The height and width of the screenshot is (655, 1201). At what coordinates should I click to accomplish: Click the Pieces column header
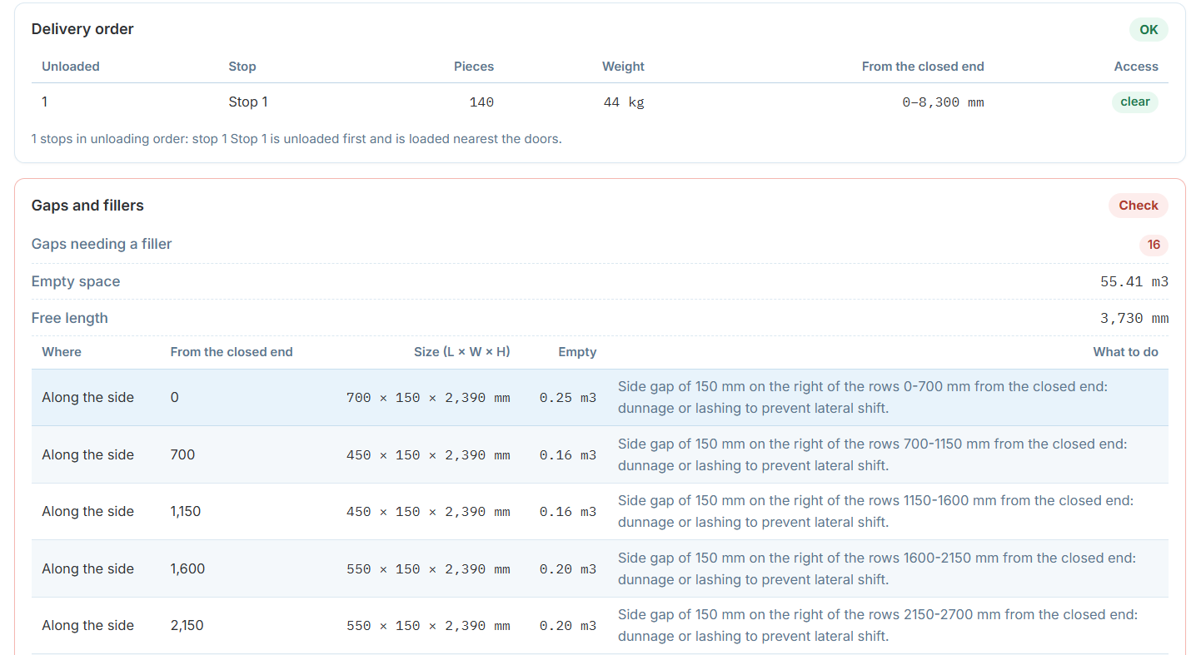coord(474,67)
